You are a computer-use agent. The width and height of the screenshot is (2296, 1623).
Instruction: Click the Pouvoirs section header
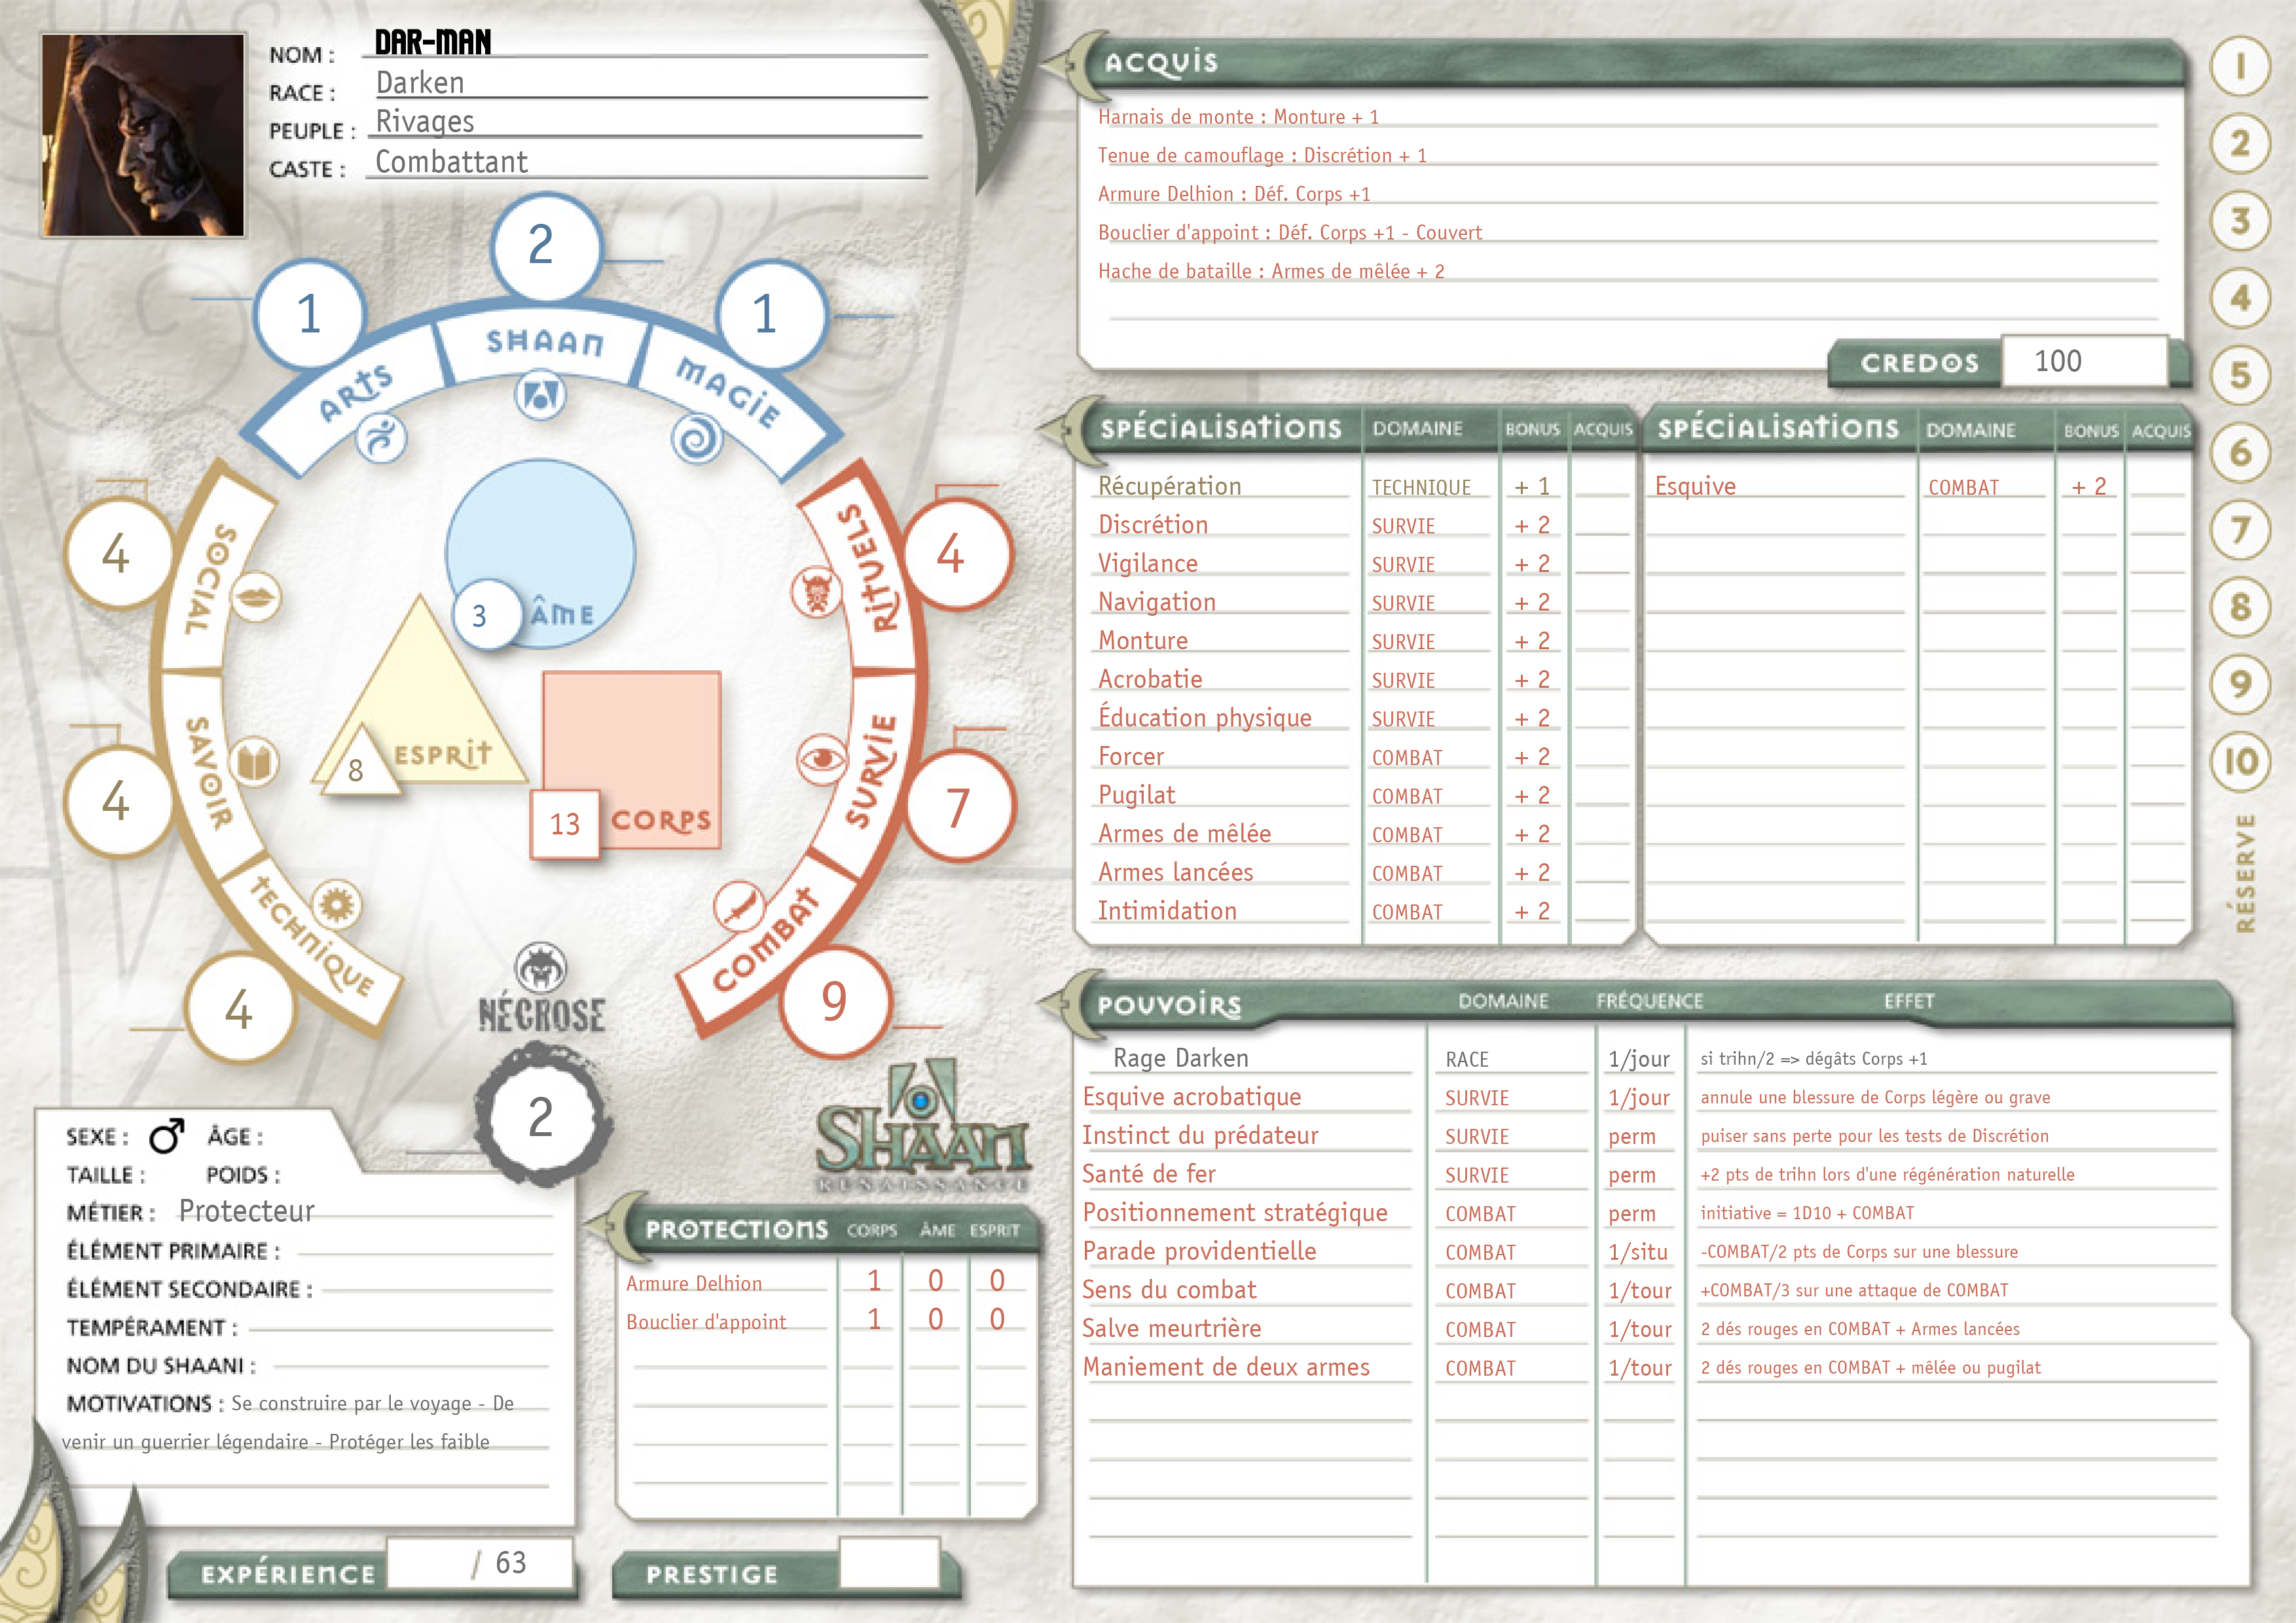pyautogui.click(x=1169, y=1005)
